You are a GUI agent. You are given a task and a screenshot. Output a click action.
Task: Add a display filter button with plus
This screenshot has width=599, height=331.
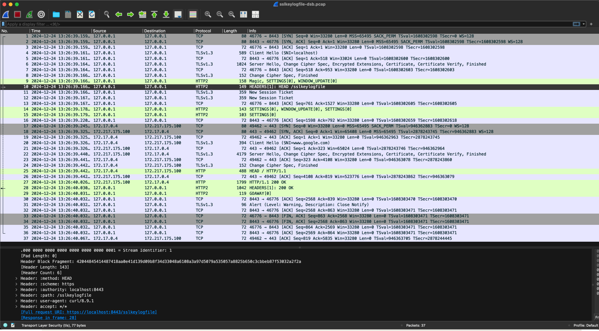tap(591, 24)
